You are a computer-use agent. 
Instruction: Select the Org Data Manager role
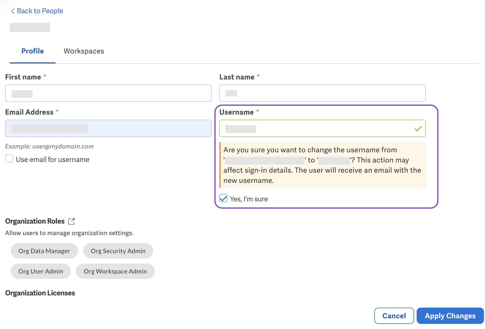[x=44, y=251]
